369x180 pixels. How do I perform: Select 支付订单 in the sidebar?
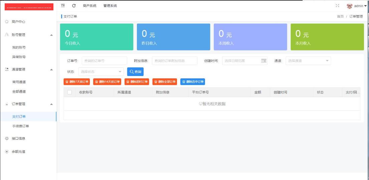tap(28, 117)
